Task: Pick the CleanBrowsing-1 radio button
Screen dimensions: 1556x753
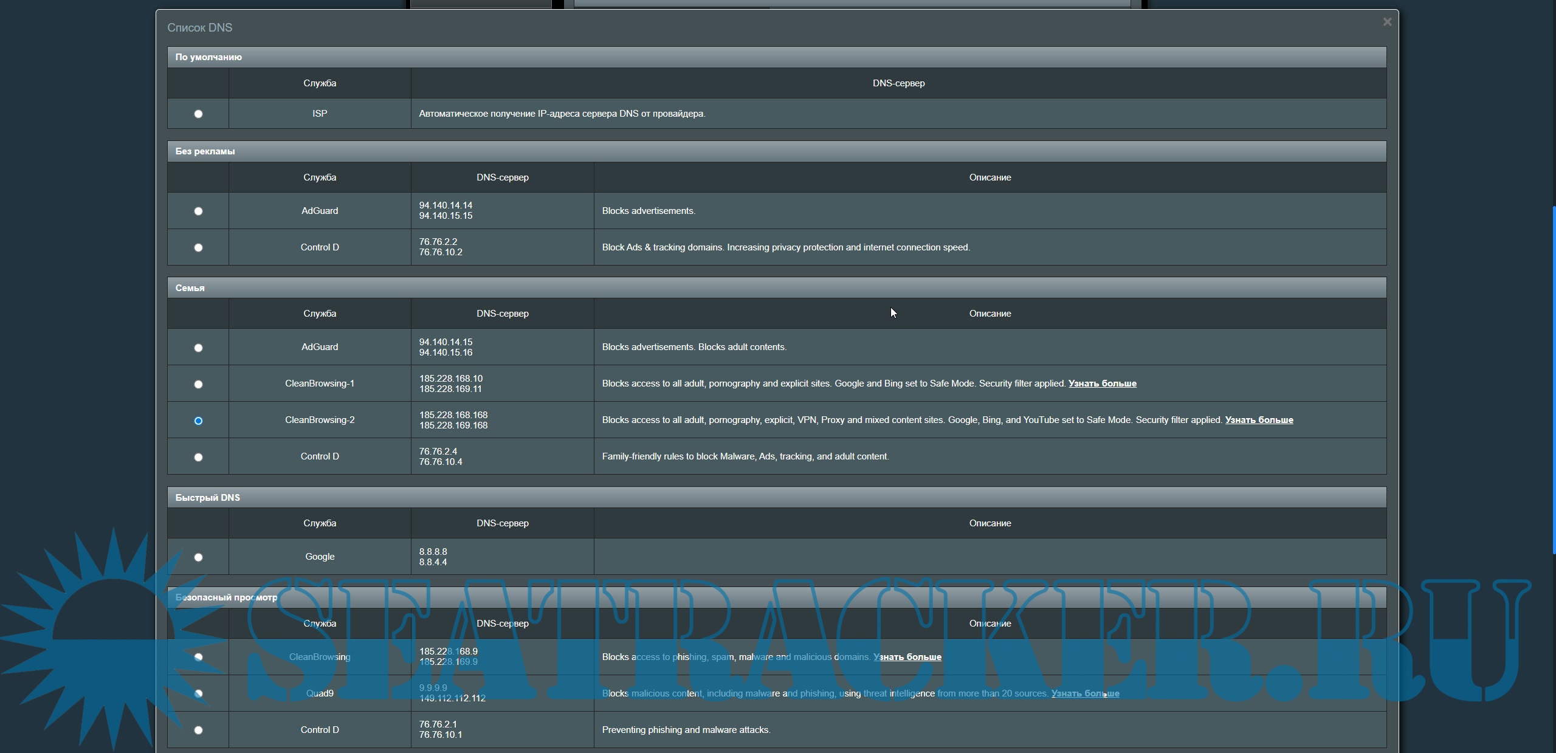Action: tap(198, 384)
